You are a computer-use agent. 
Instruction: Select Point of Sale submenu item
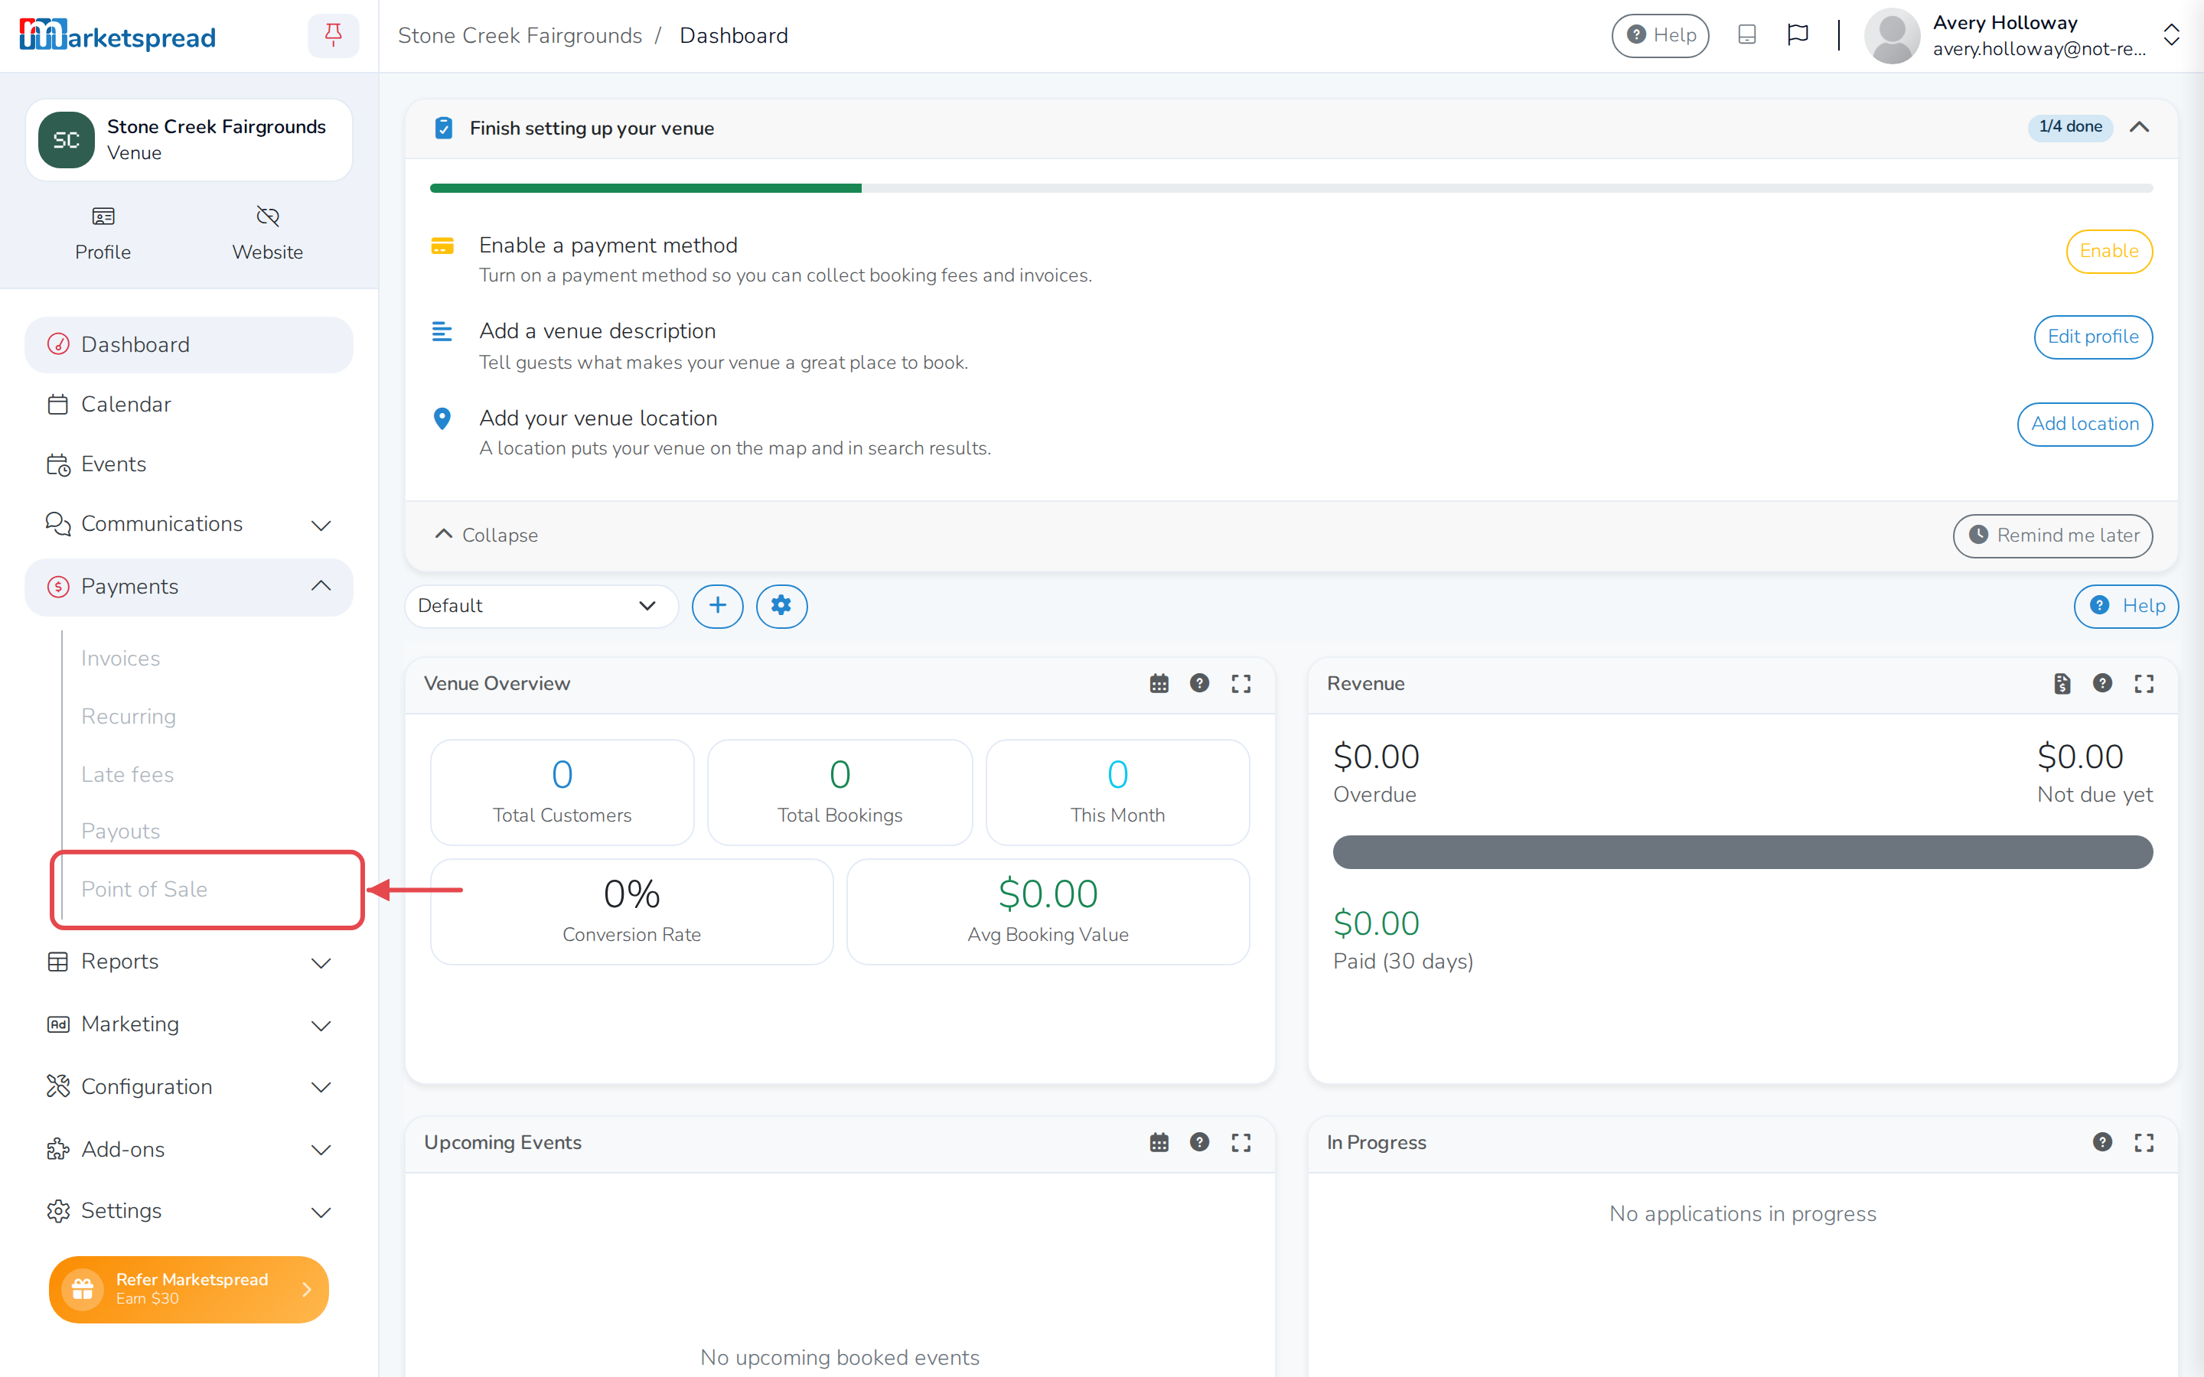144,889
